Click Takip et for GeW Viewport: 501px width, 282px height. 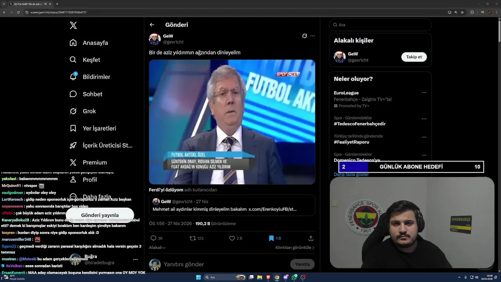coord(414,57)
